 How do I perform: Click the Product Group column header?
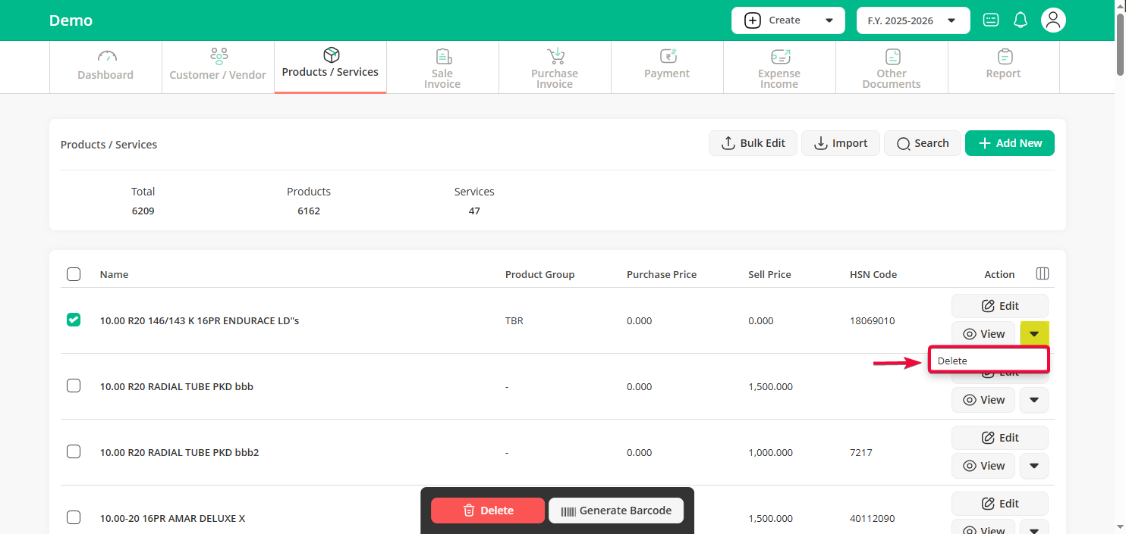click(x=540, y=274)
